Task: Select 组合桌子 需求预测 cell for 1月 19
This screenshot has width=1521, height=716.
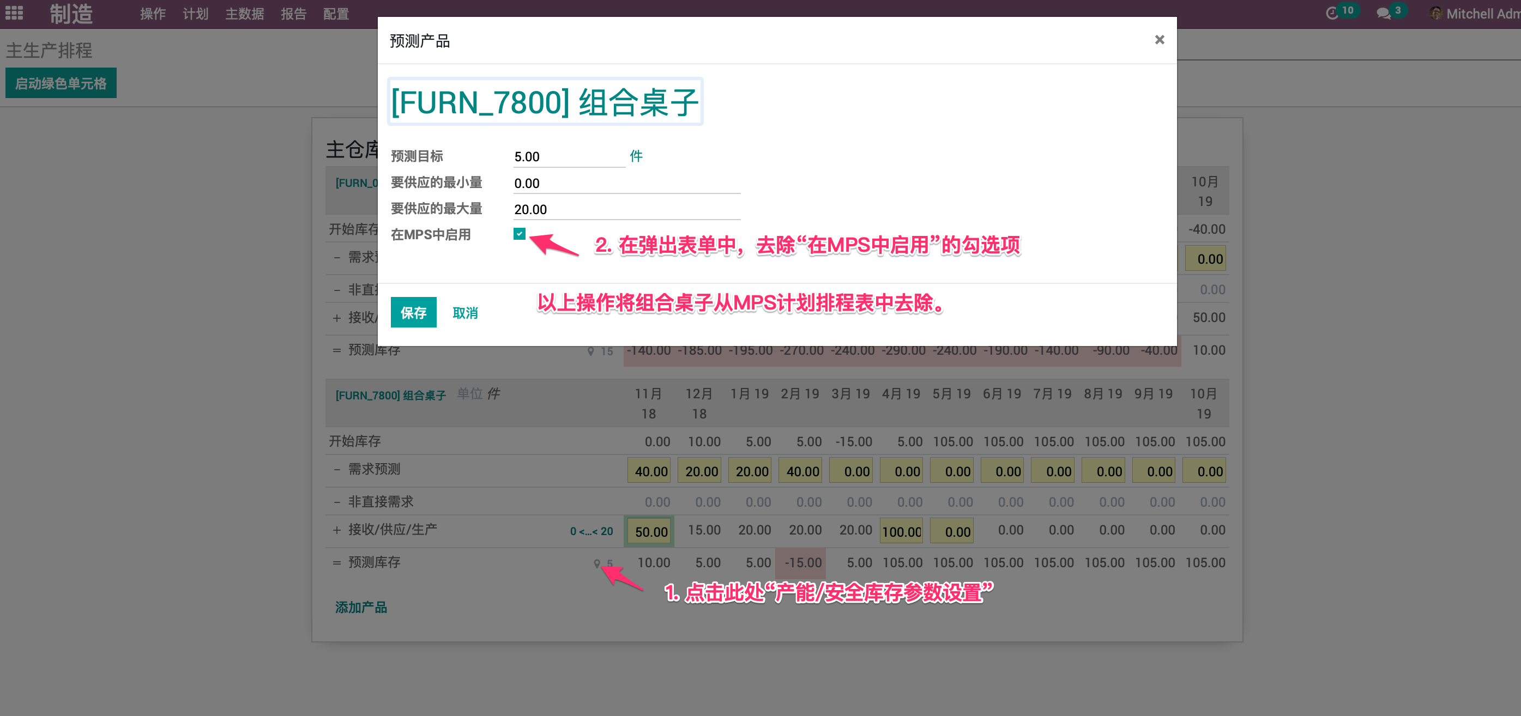Action: (x=751, y=471)
